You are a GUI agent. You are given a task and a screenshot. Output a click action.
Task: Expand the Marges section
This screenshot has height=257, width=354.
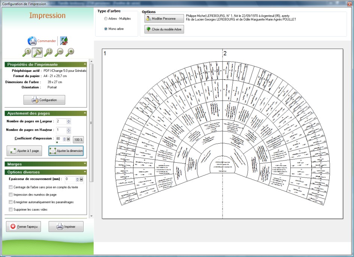pyautogui.click(x=85, y=164)
